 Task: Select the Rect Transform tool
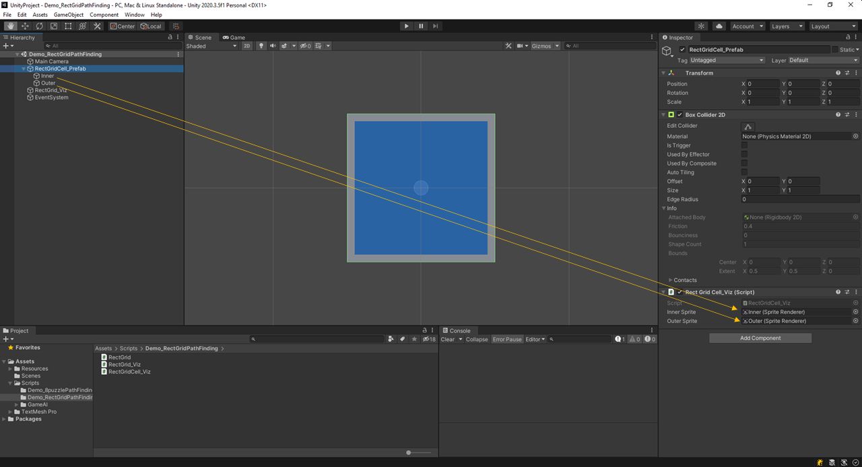pos(68,26)
